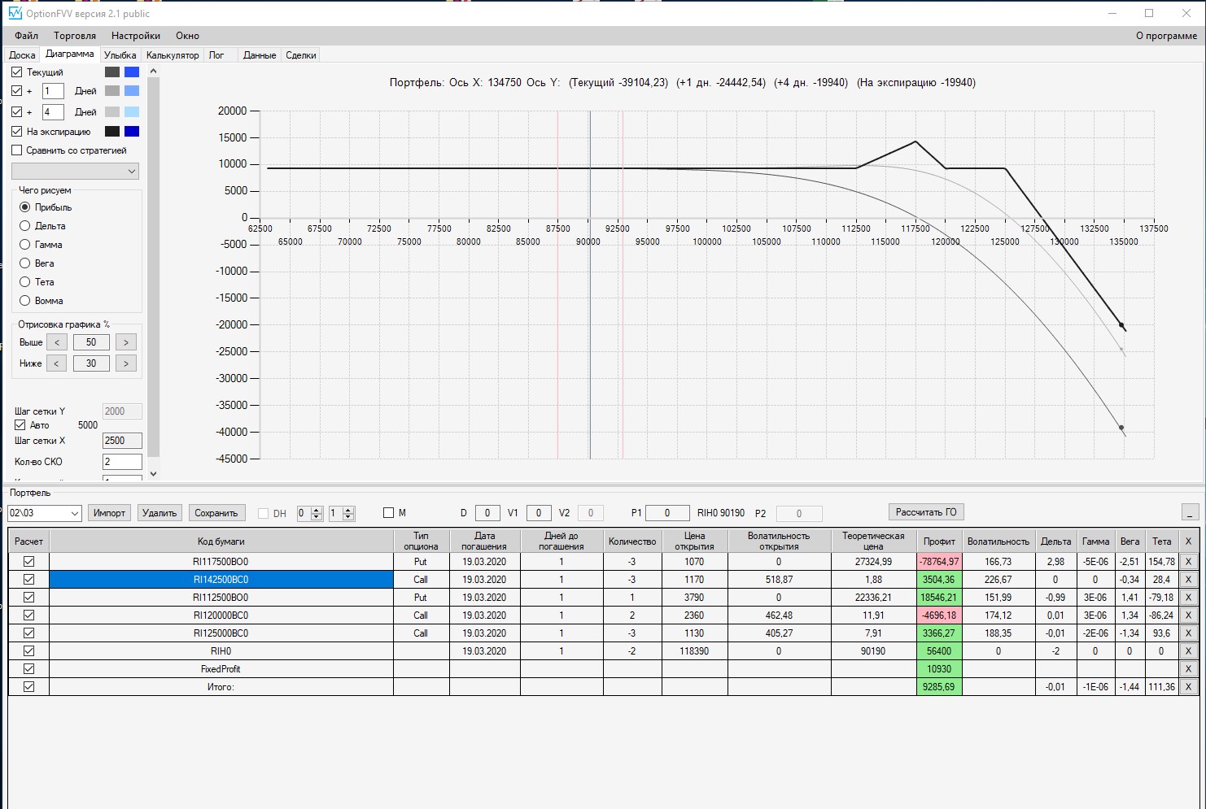Screen dimensions: 1206x809
Task: Click the 'Импорт' button
Action: [x=109, y=513]
